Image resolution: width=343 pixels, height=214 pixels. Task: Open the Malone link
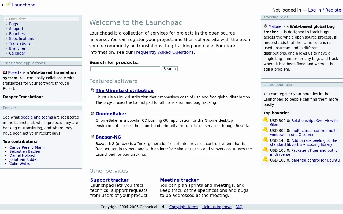pos(275,26)
